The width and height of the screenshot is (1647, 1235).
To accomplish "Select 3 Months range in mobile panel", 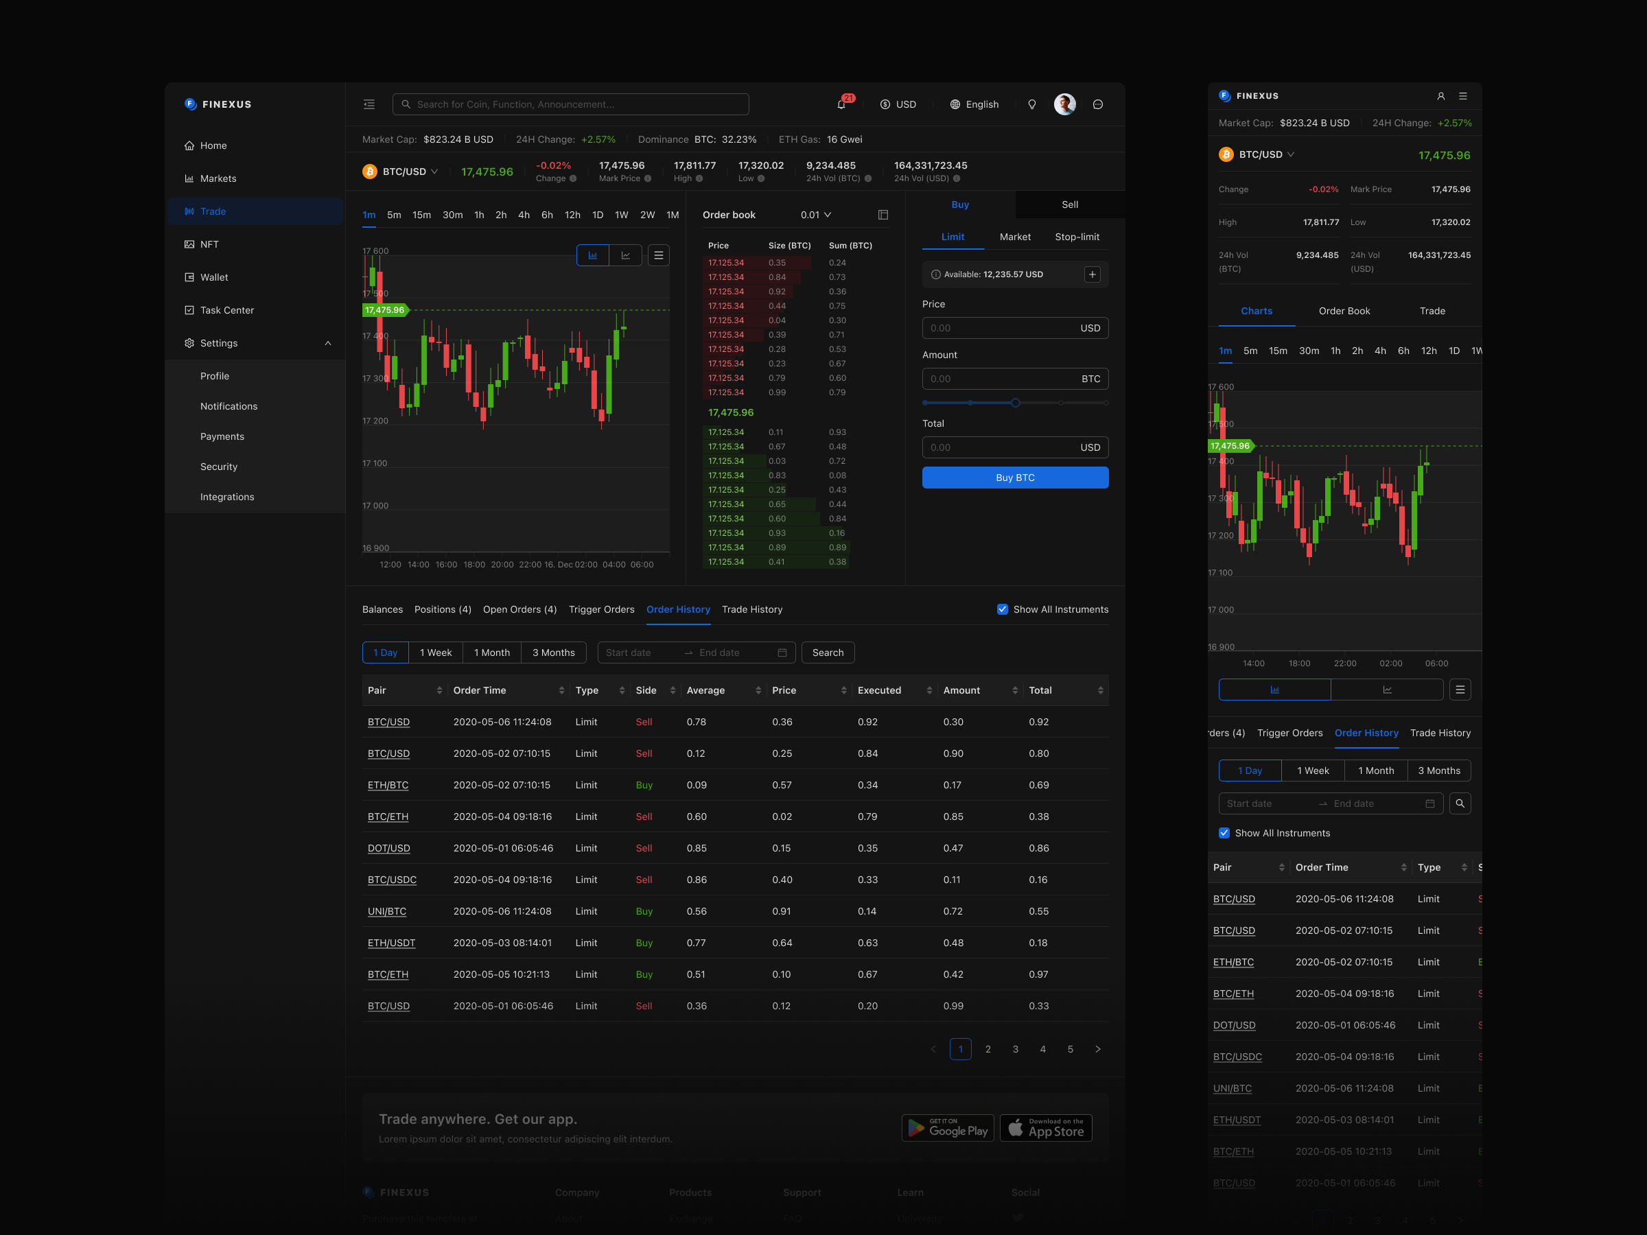I will click(1438, 771).
